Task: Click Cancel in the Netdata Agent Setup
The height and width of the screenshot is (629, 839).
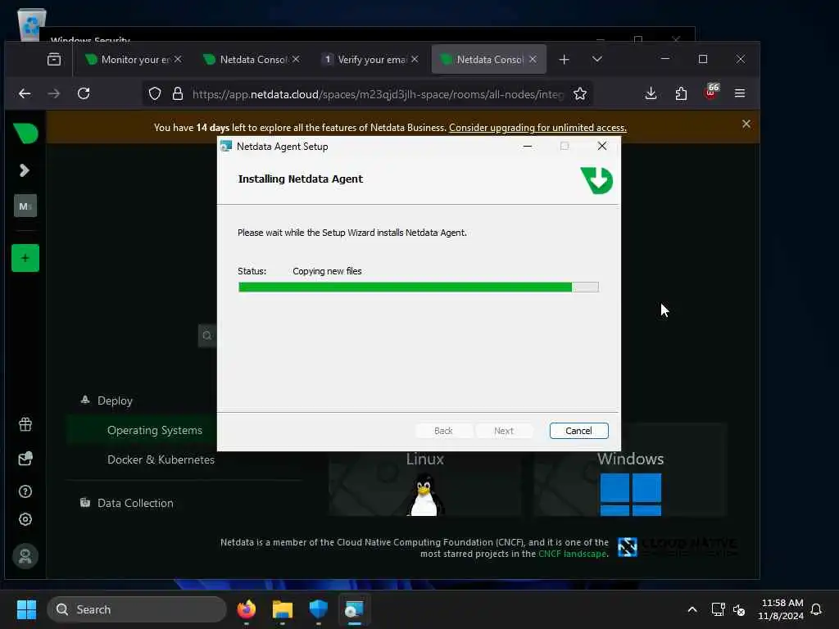Action: click(x=579, y=431)
